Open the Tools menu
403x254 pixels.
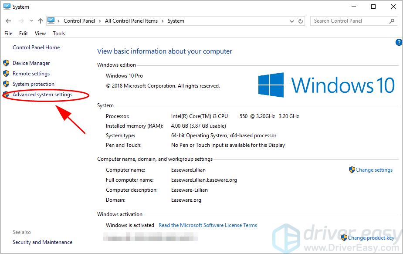[59, 34]
